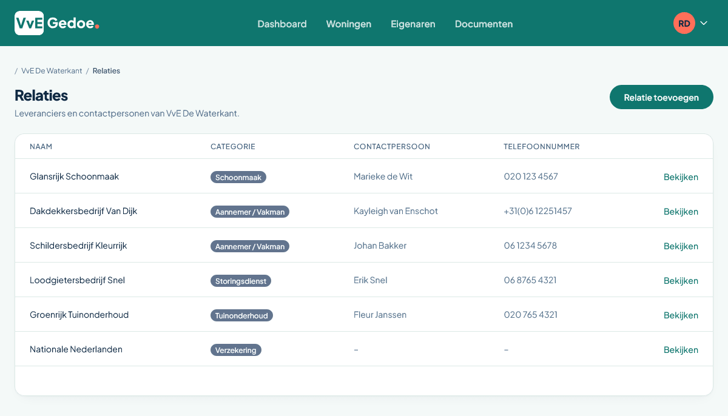
Task: Select the Storingsdienst category tag
Action: pyautogui.click(x=241, y=281)
